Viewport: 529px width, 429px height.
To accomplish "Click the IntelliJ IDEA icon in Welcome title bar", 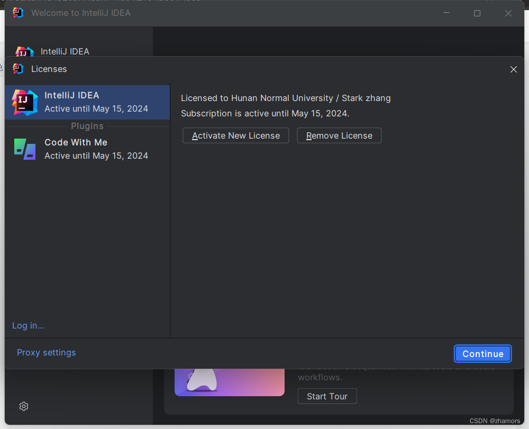I will tap(18, 13).
